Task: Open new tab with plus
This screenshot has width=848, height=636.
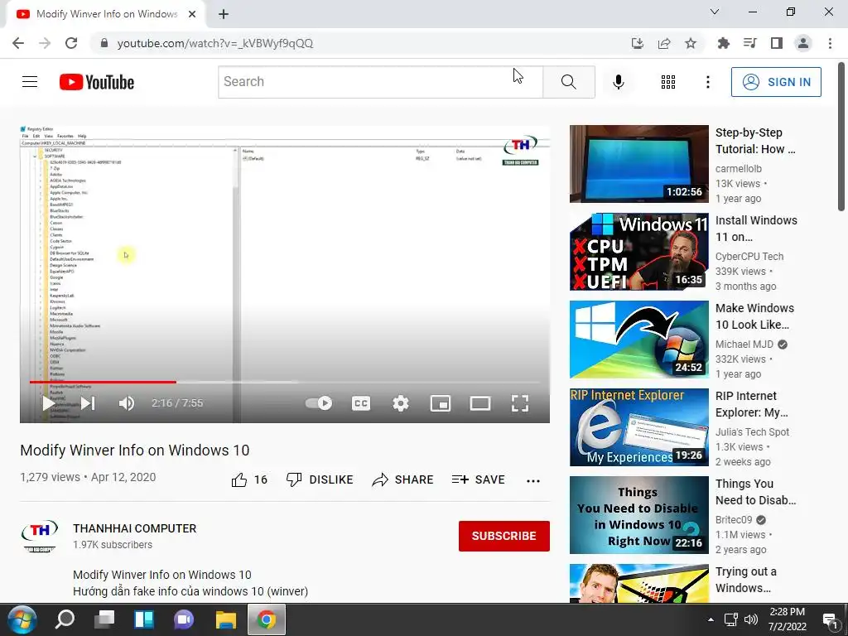Action: tap(224, 15)
